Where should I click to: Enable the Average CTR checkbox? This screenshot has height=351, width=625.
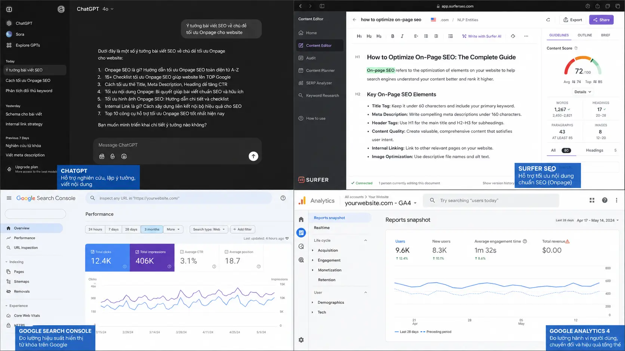pos(182,252)
